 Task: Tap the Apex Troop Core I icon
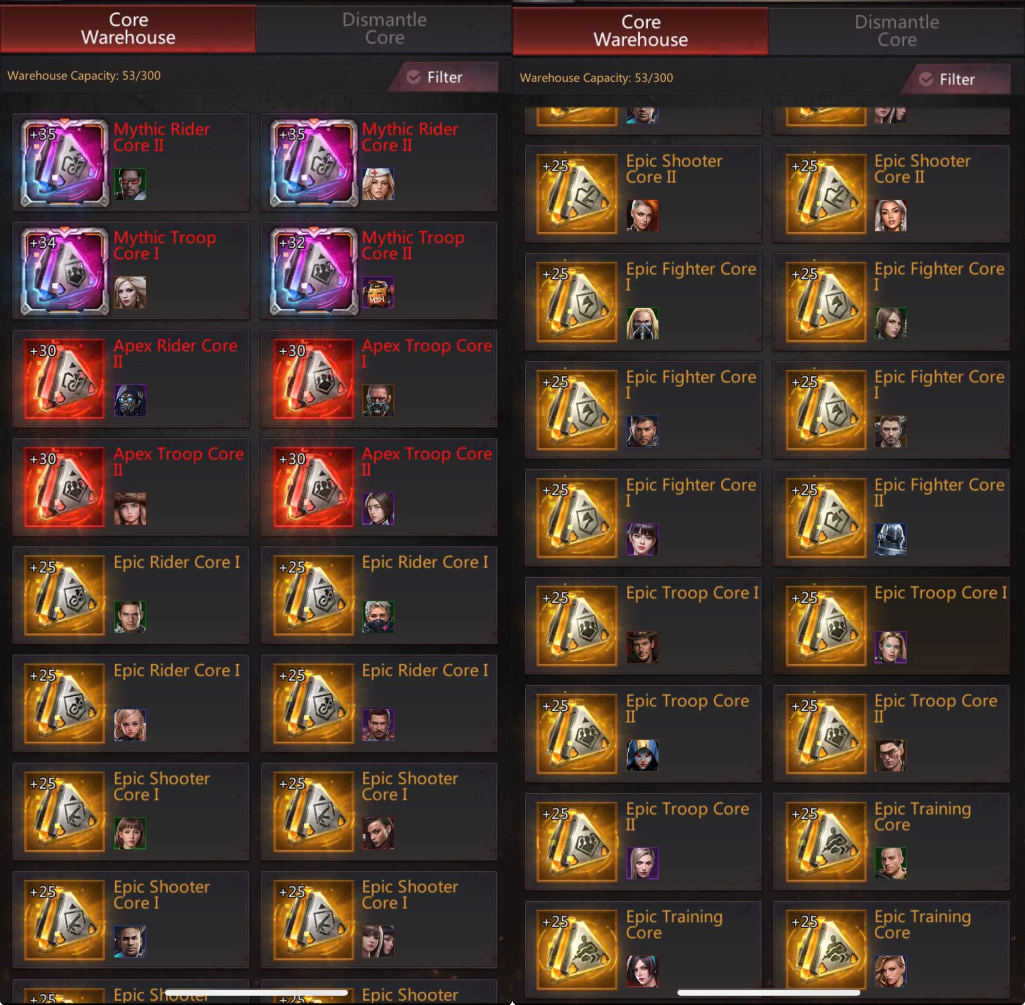(314, 379)
